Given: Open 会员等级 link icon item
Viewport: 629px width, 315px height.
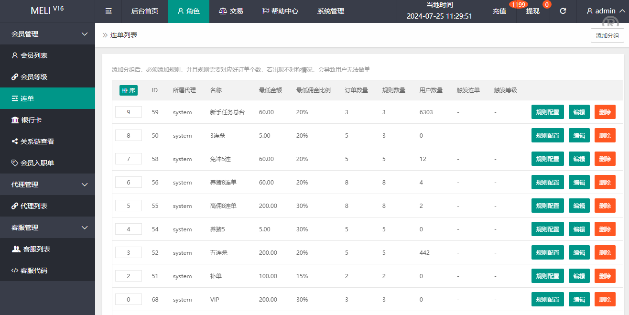Looking at the screenshot, I should [30, 77].
